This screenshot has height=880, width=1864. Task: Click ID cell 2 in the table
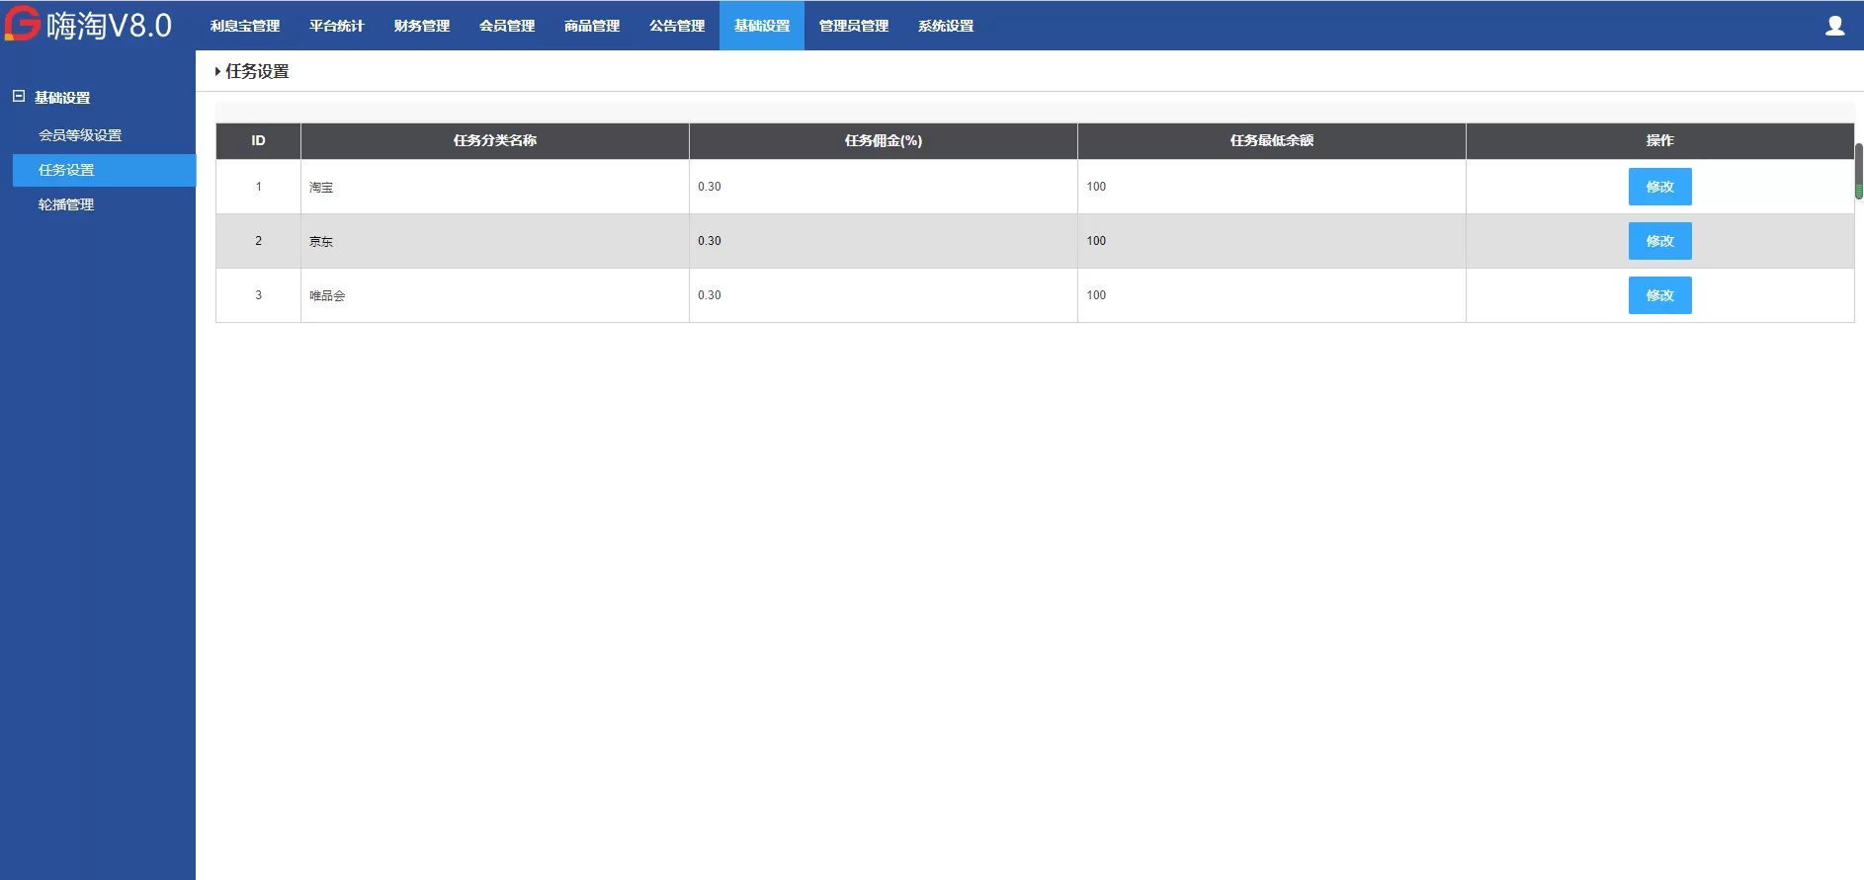pos(259,241)
